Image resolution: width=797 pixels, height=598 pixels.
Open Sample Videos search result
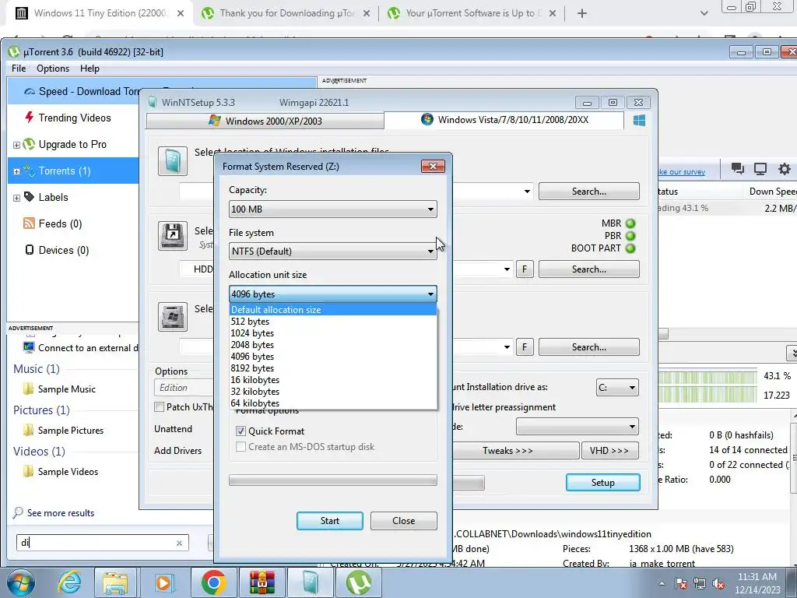(68, 471)
